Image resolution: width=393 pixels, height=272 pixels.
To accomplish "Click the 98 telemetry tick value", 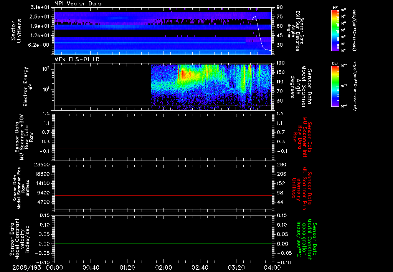I will (280, 193).
